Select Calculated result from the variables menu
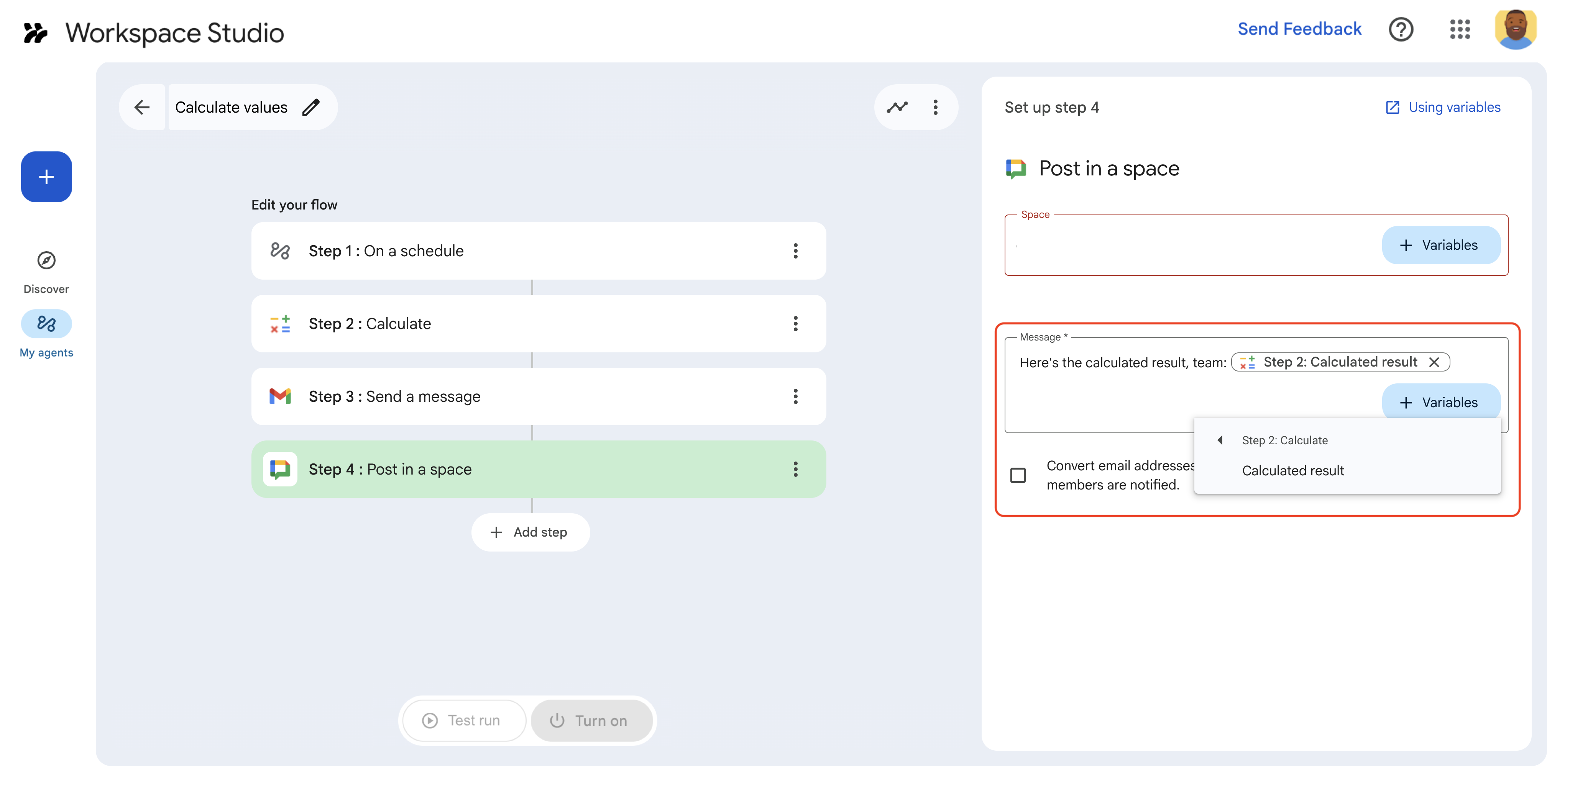Viewport: 1570px width, 789px height. point(1293,470)
